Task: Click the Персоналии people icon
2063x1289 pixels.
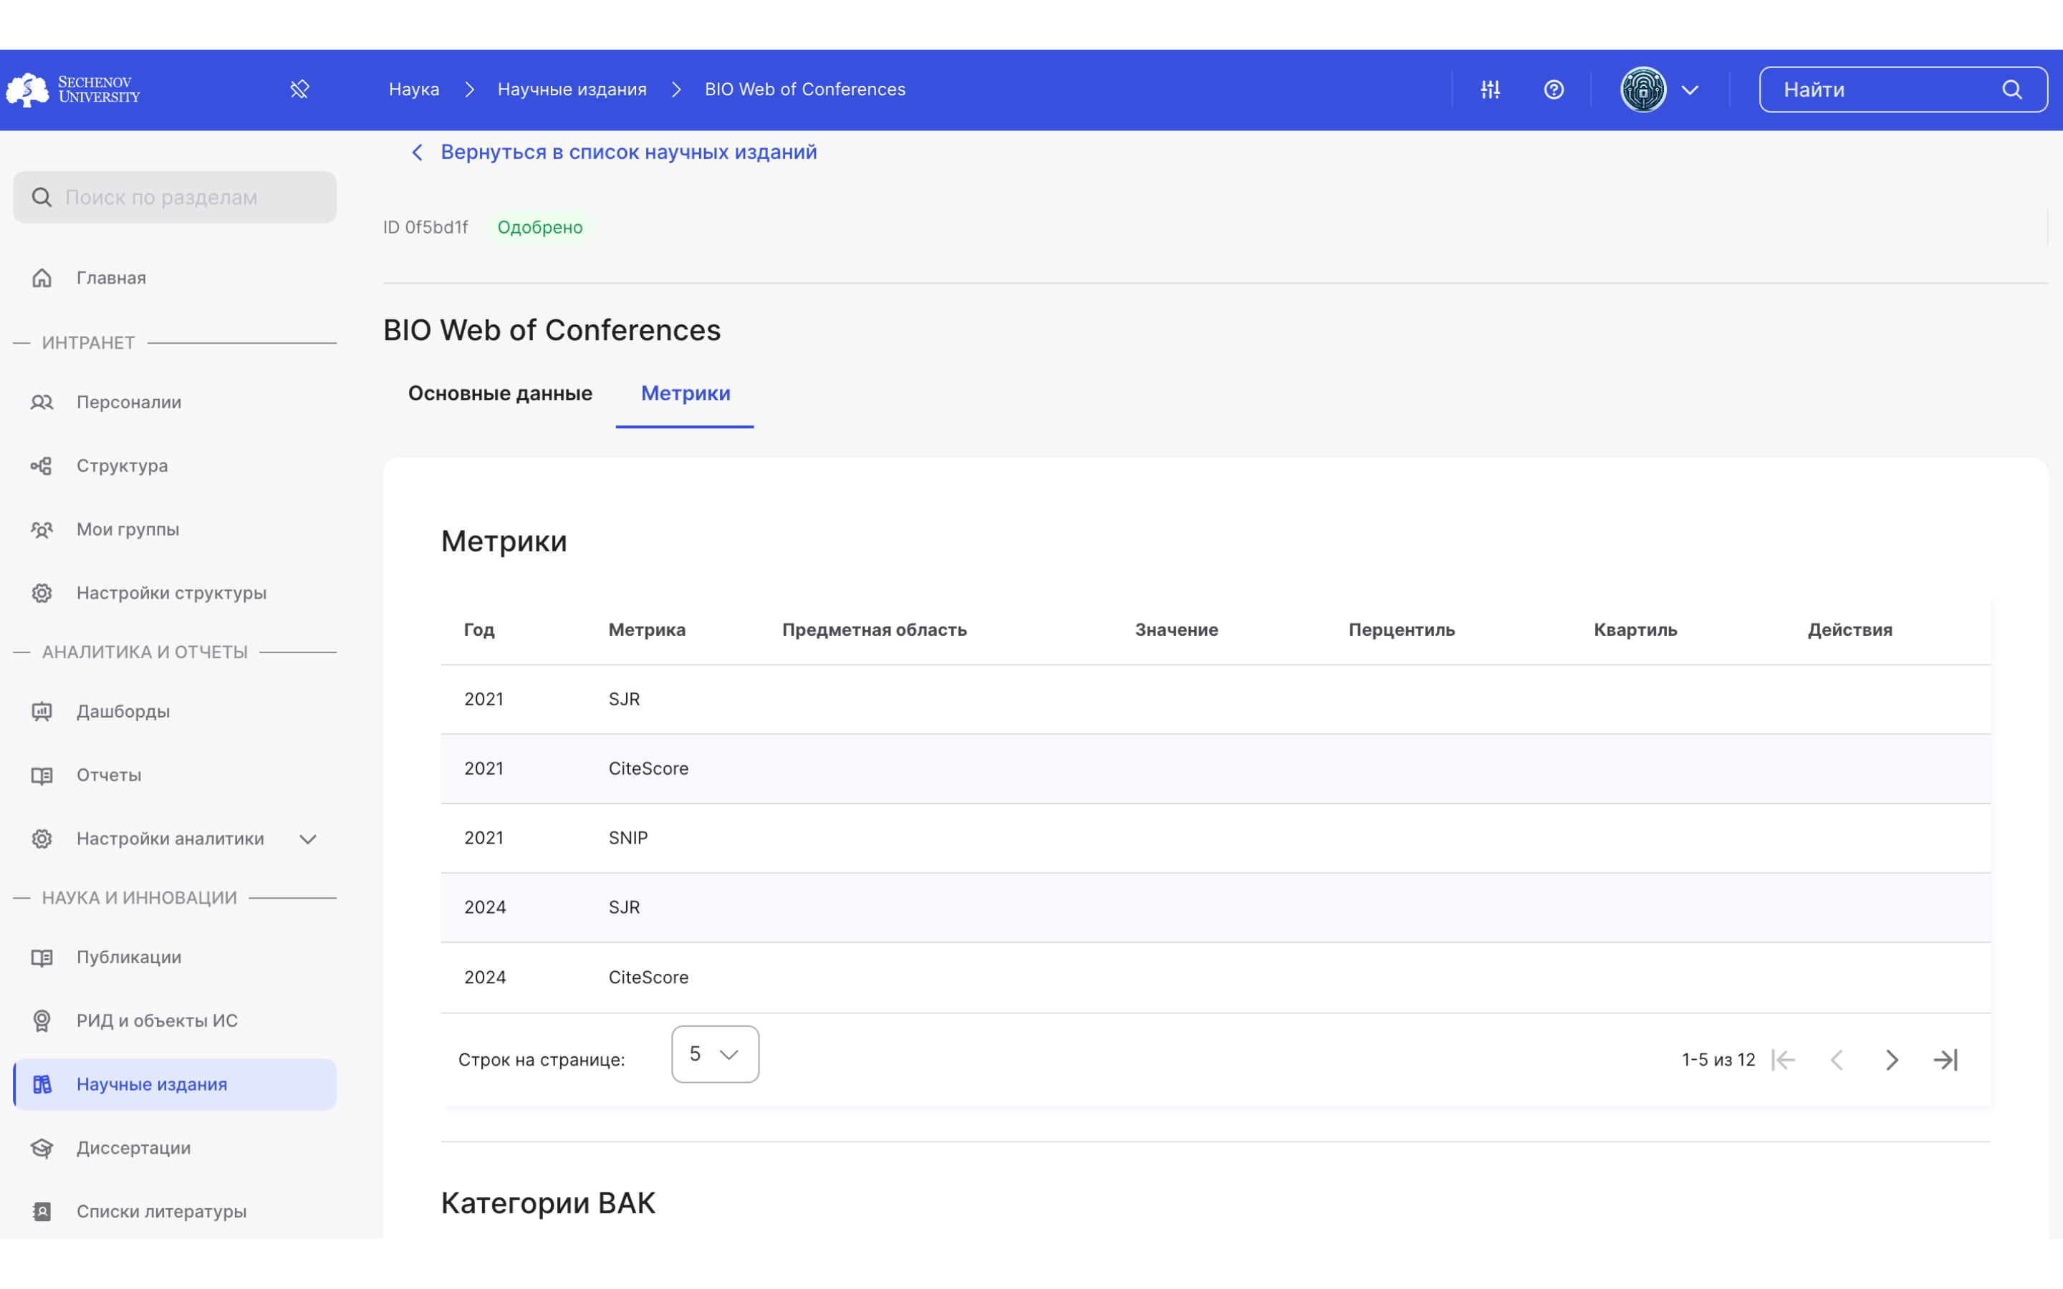Action: (42, 402)
